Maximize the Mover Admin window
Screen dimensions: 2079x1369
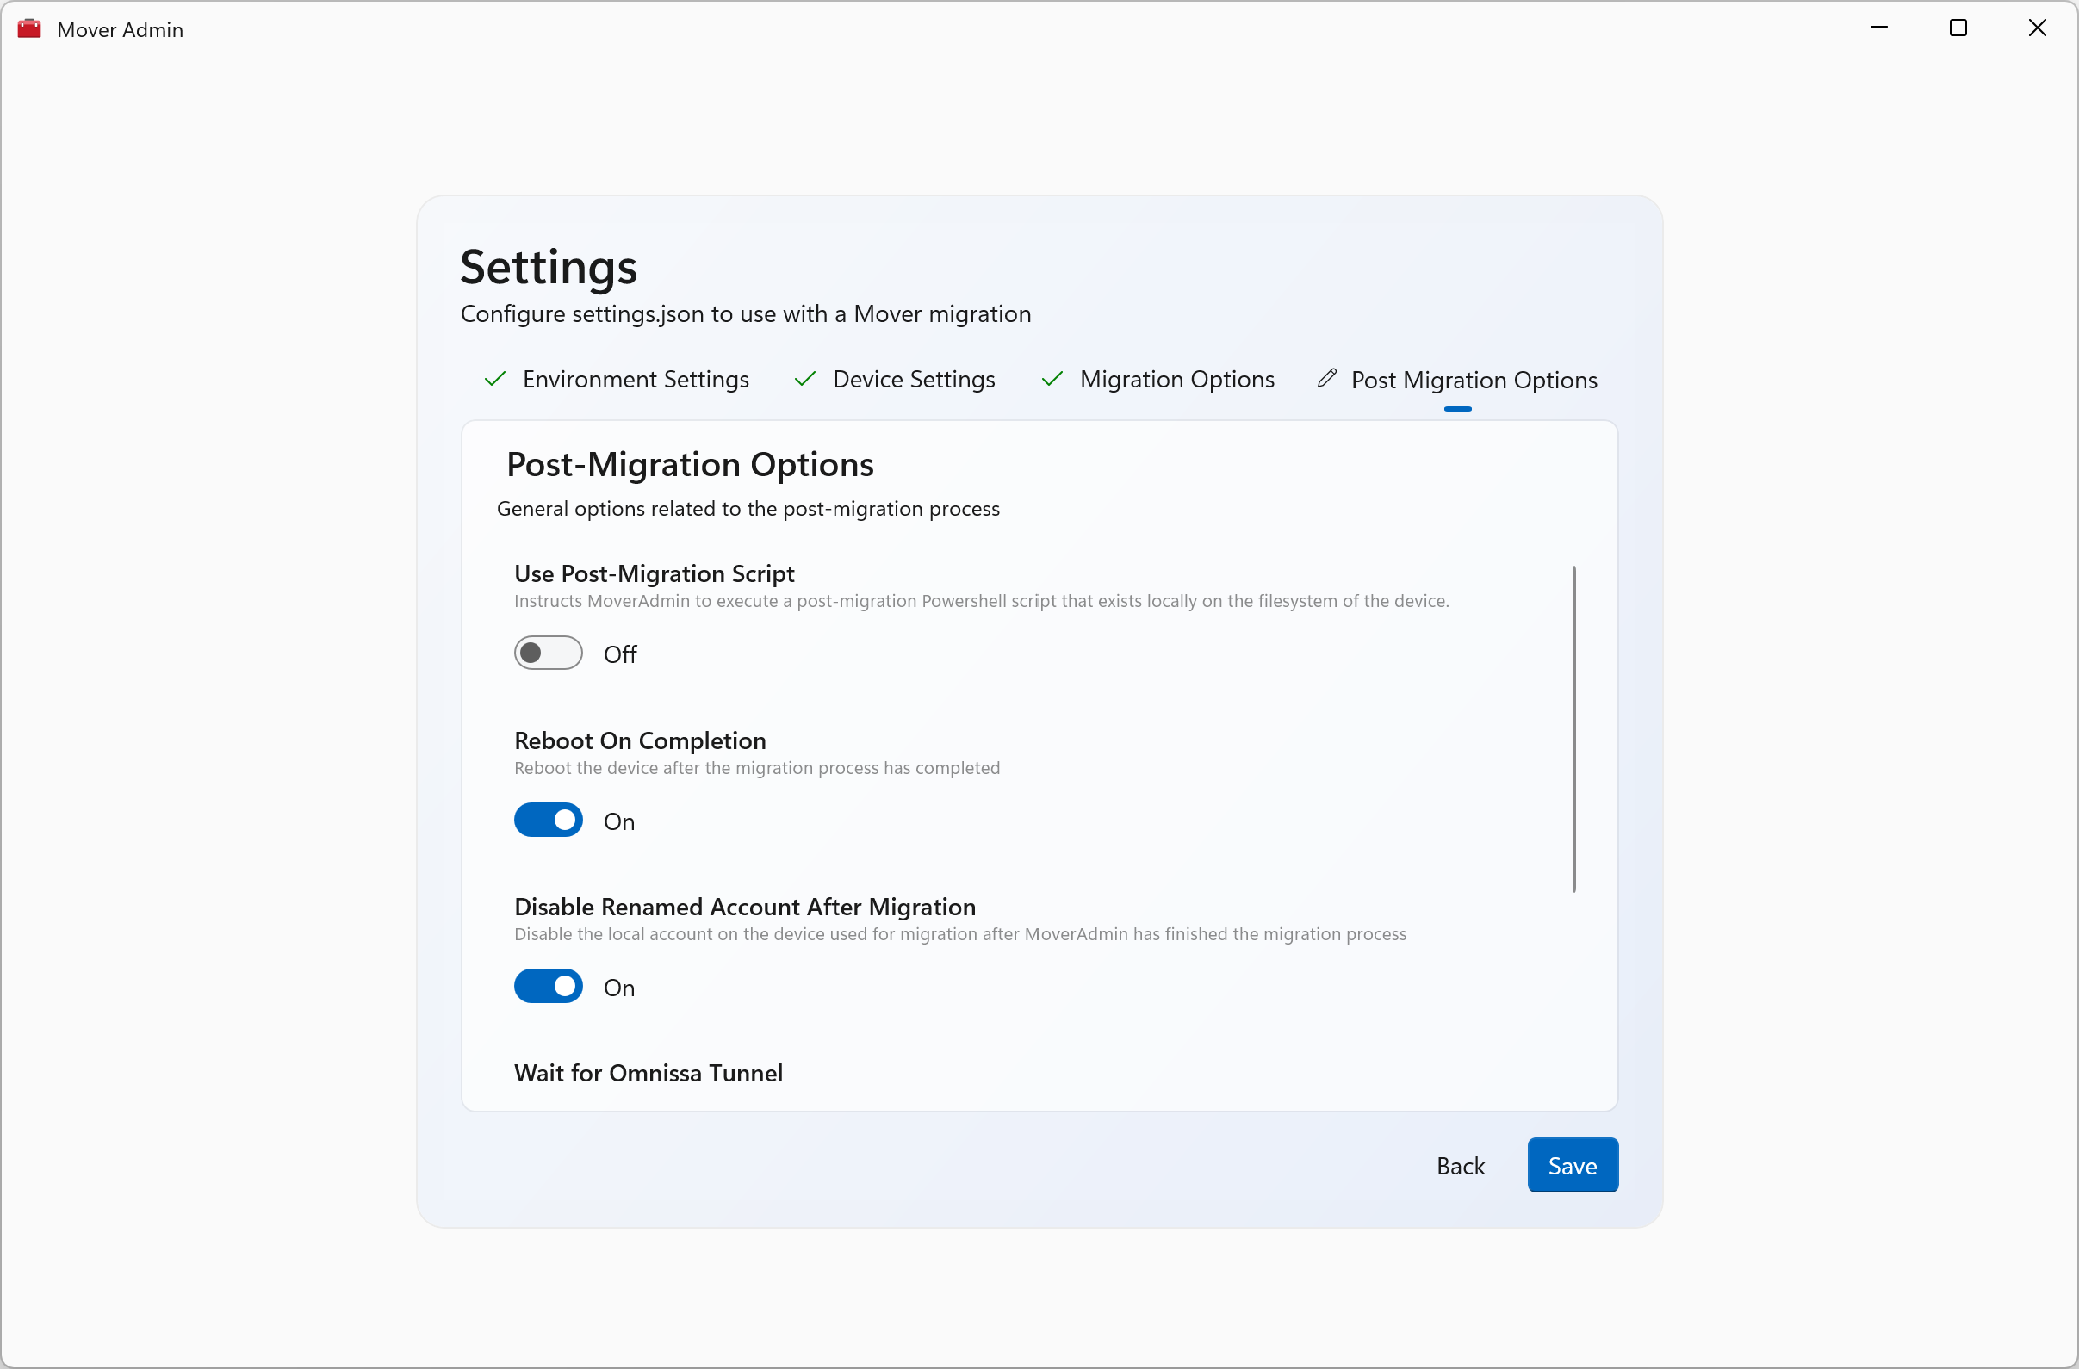(1958, 28)
